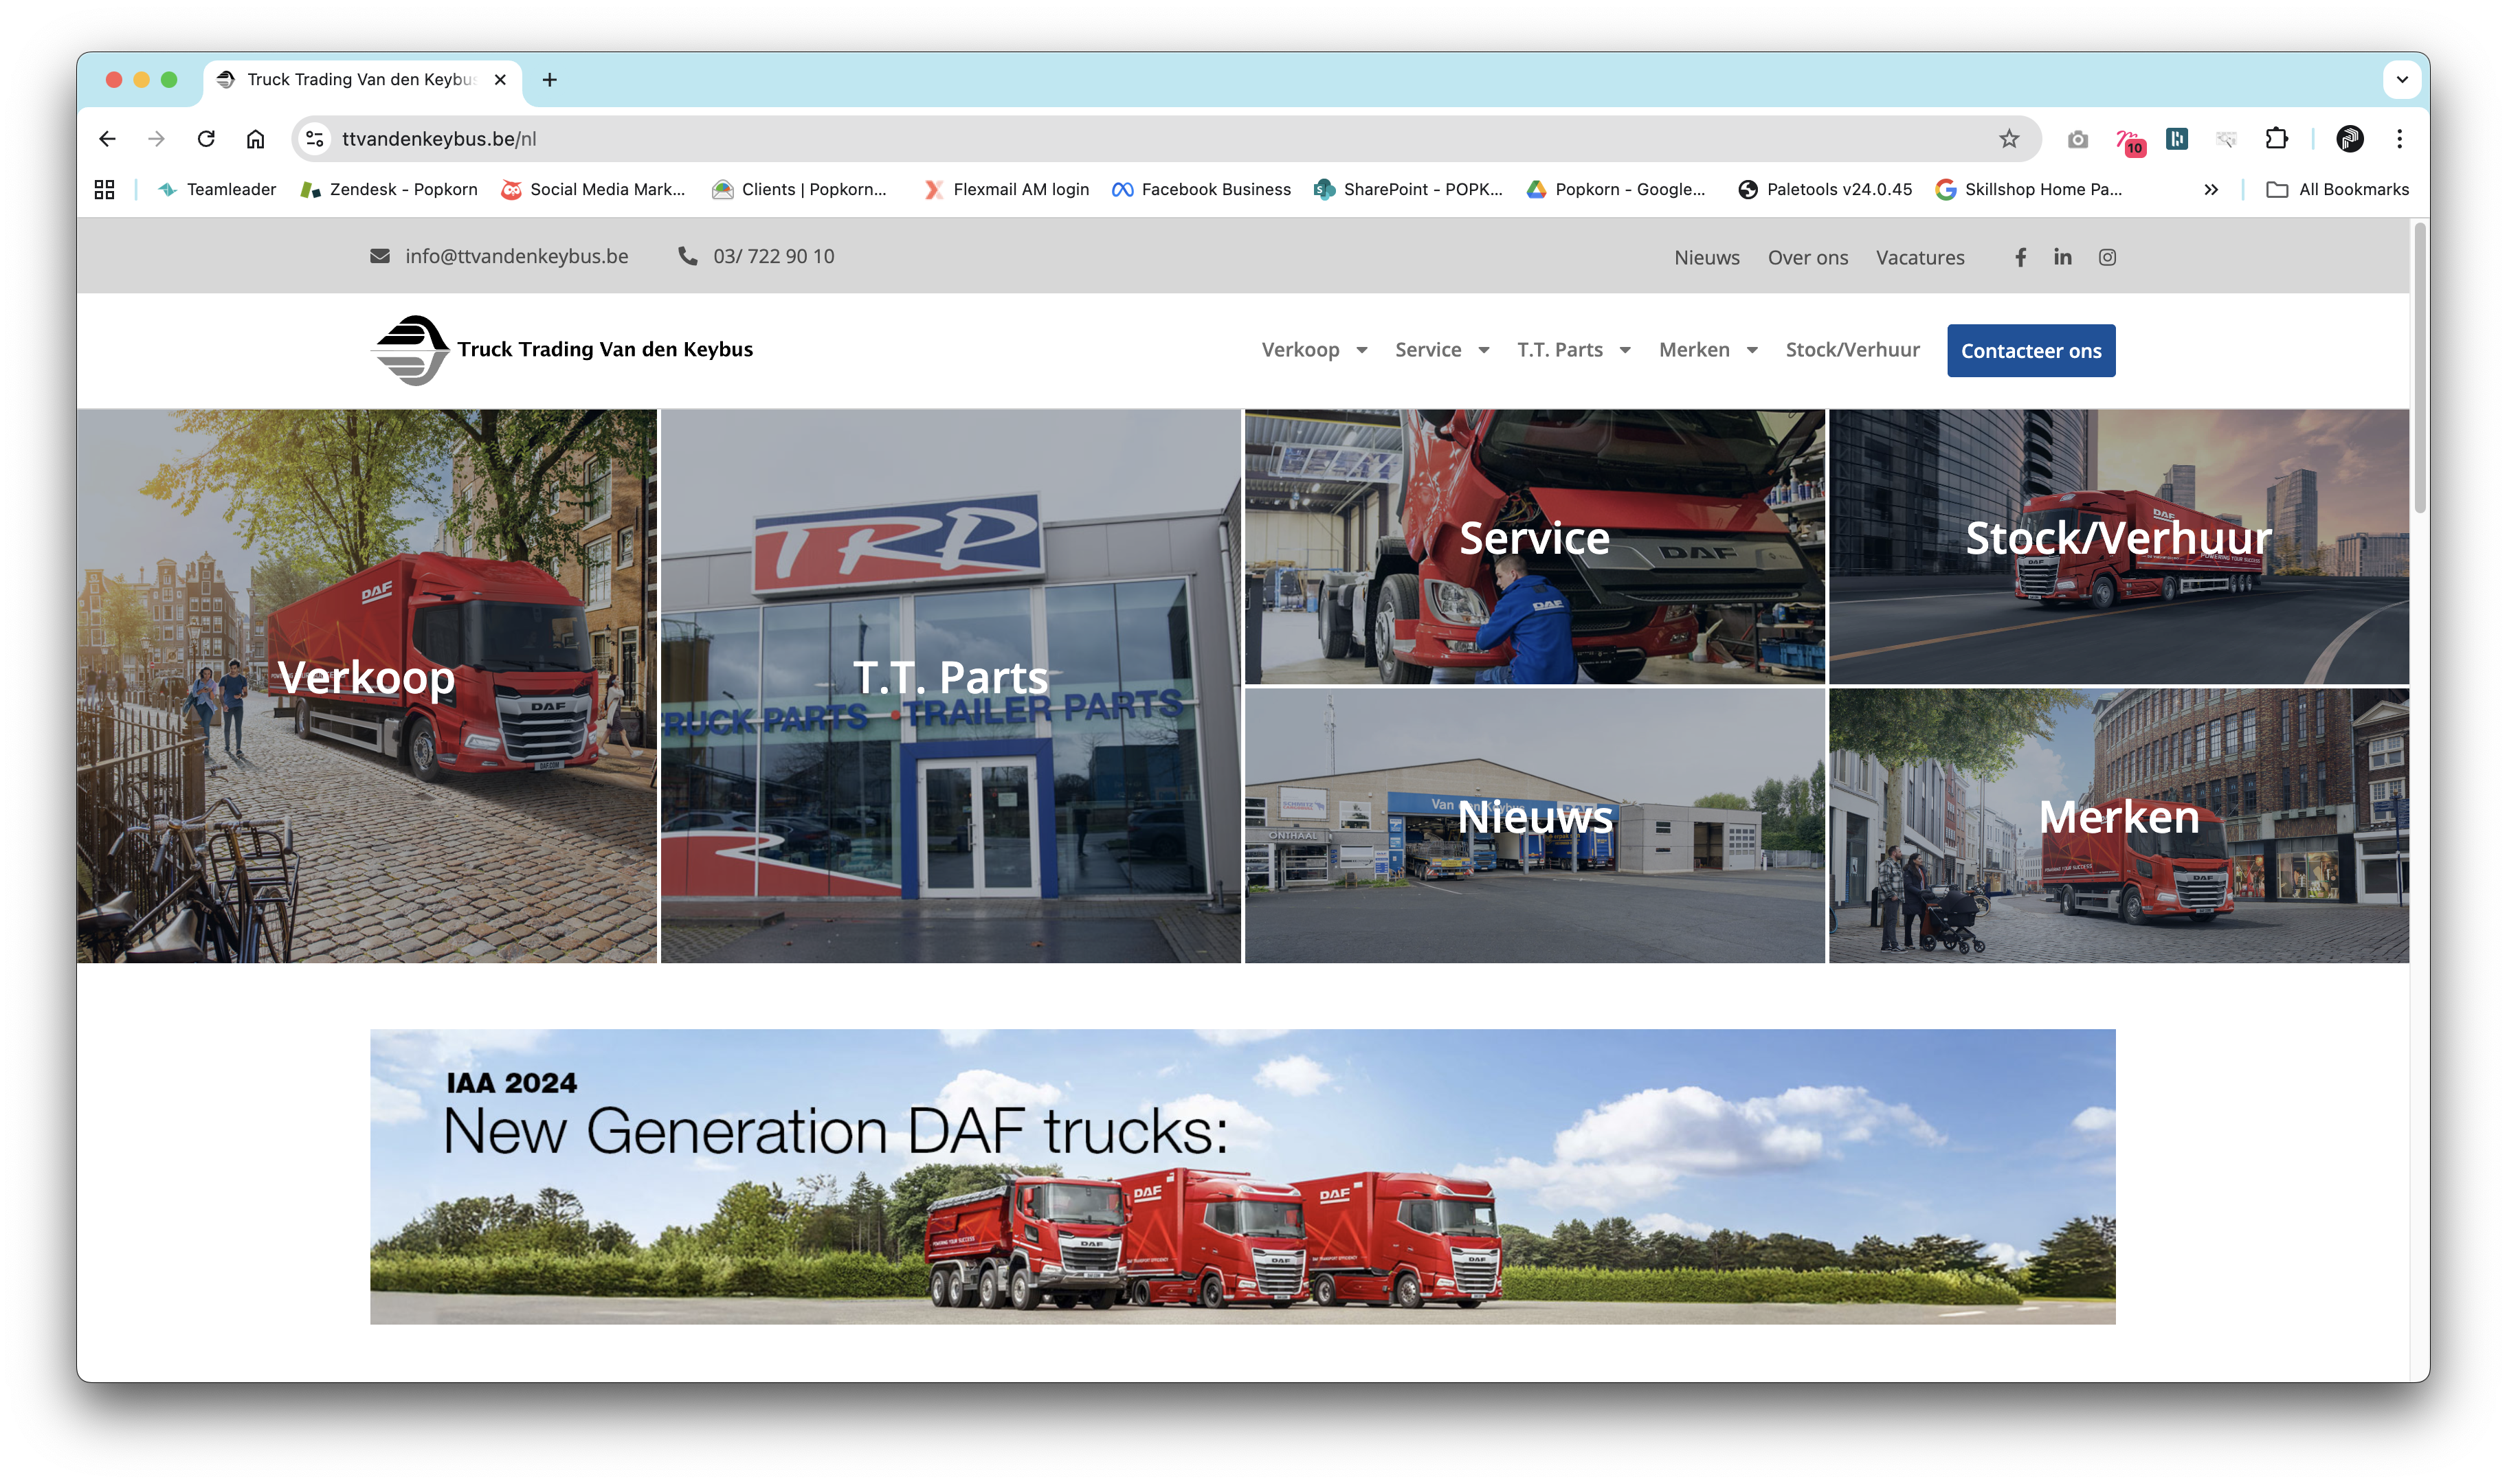Screen dimensions: 2507x1484
Task: Open the tab search dropdown arrow
Action: [x=2402, y=80]
